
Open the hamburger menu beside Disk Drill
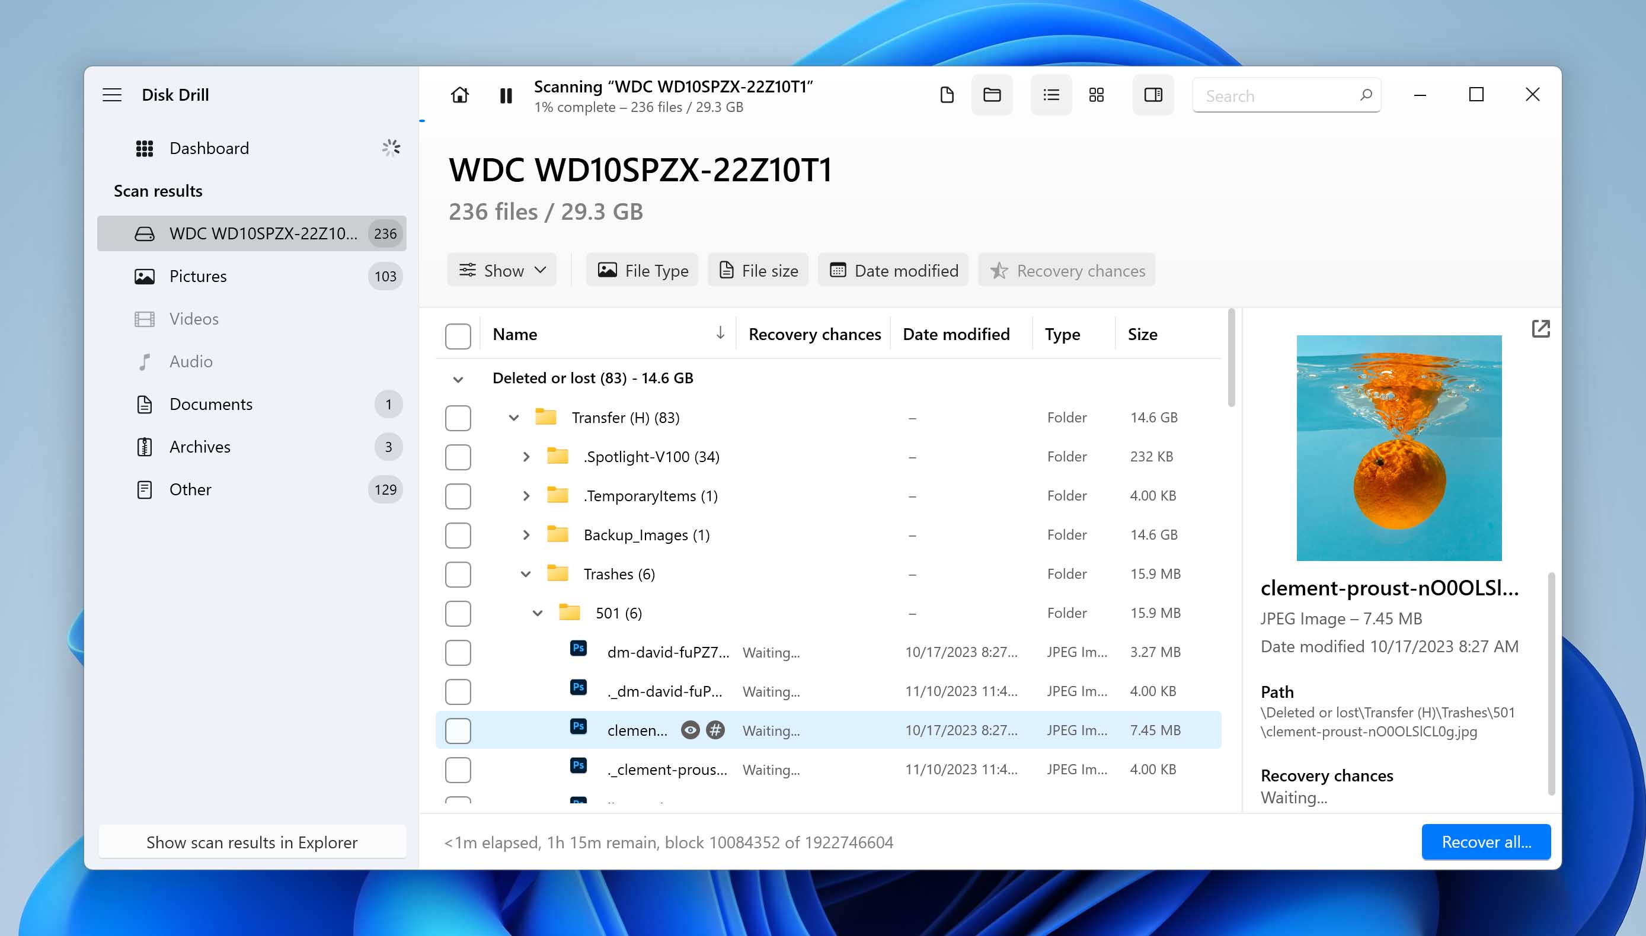click(x=112, y=95)
